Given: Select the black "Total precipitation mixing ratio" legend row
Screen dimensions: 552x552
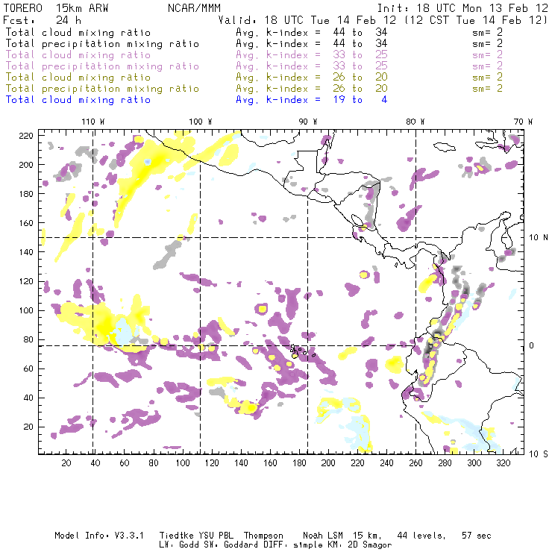Looking at the screenshot, I should coord(102,44).
